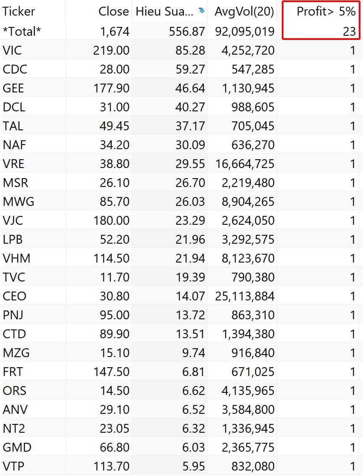Click VJC close price 180.00

coord(111,221)
